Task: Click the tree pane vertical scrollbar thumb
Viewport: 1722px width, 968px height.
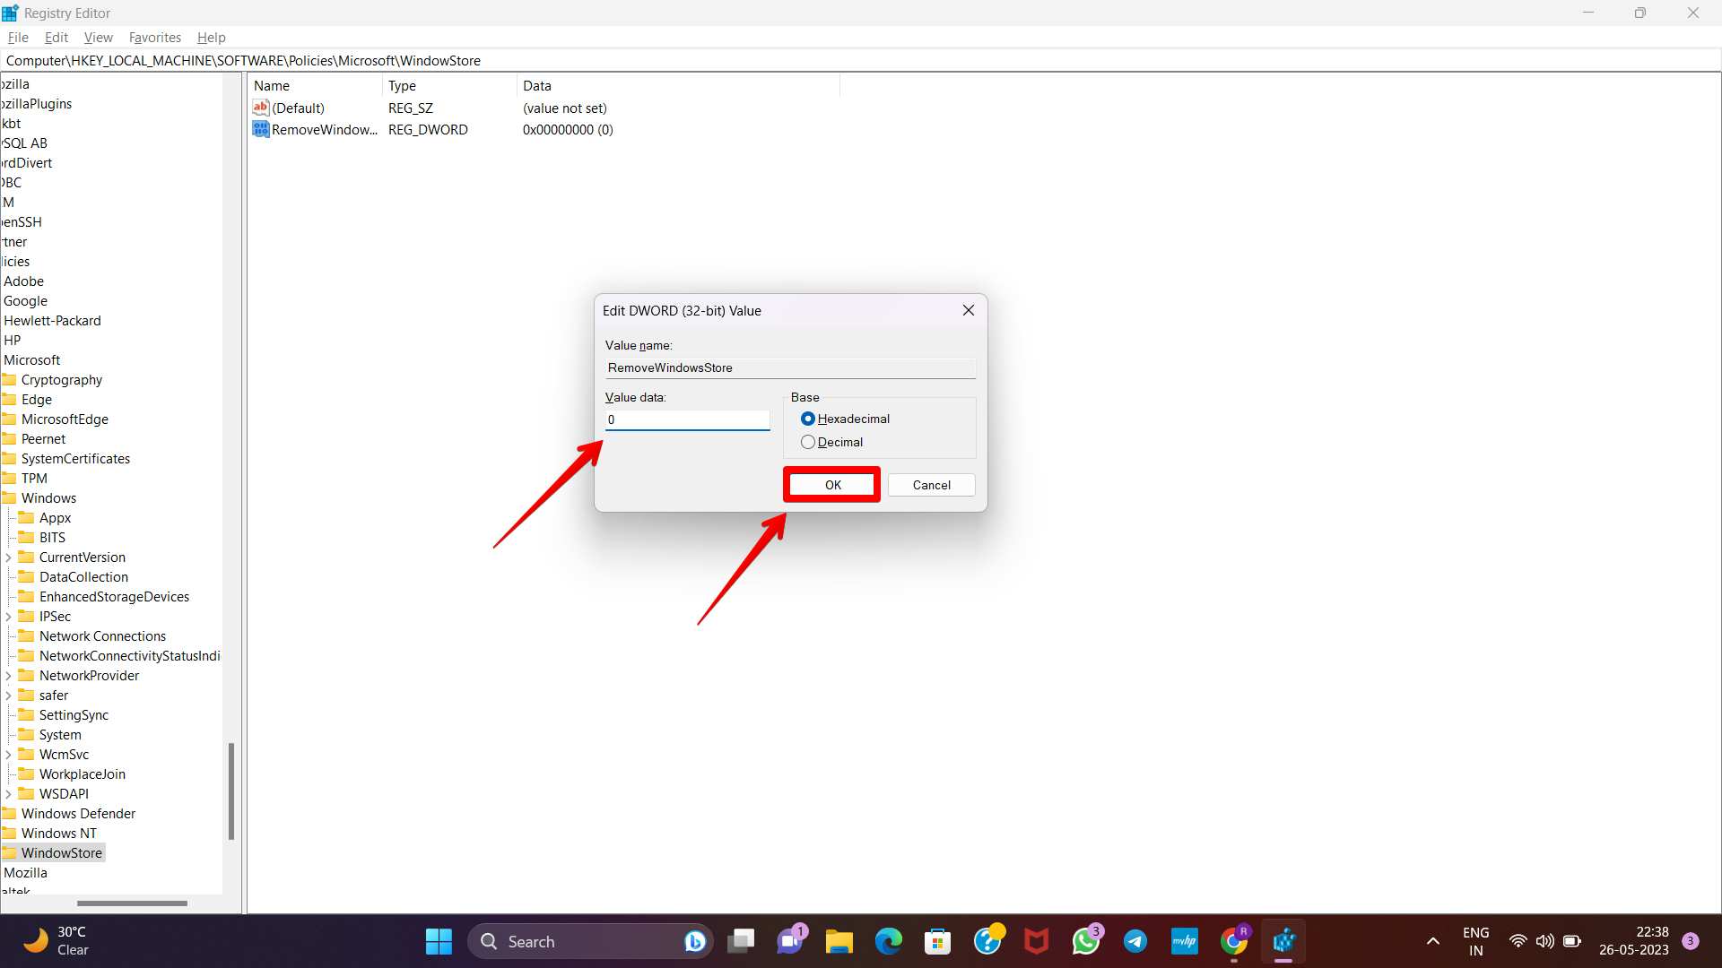Action: [231, 791]
